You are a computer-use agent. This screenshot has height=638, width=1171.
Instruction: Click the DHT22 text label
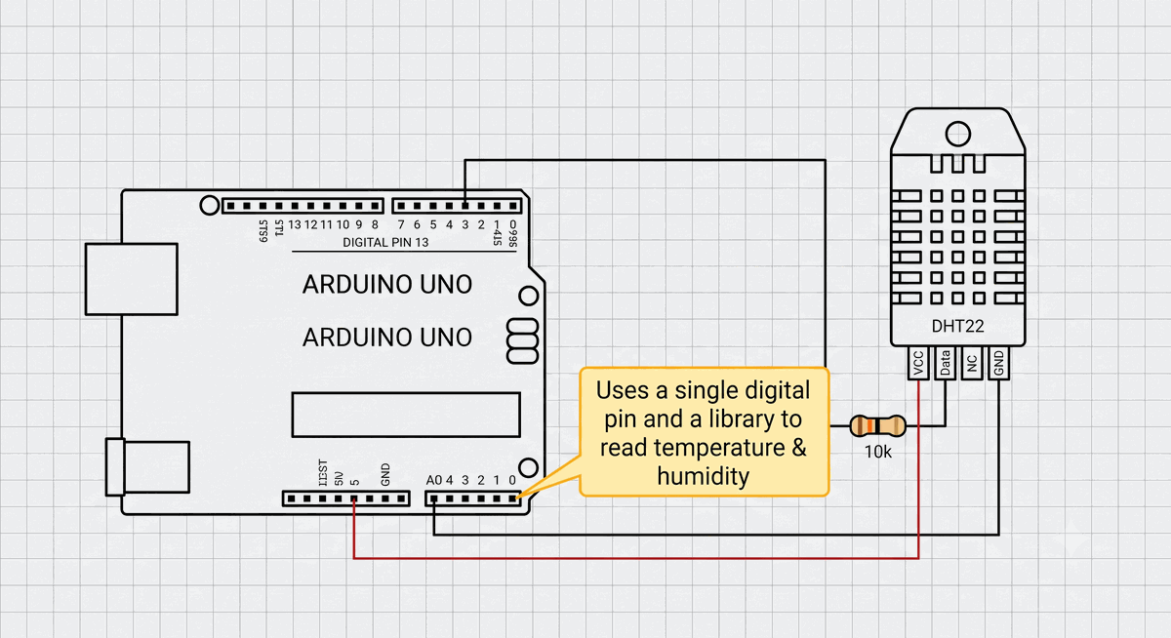pos(958,327)
